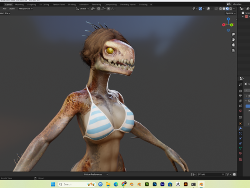This screenshot has width=250, height=188.
Task: Open the Modifiers wrench properties tab
Action: point(240,128)
